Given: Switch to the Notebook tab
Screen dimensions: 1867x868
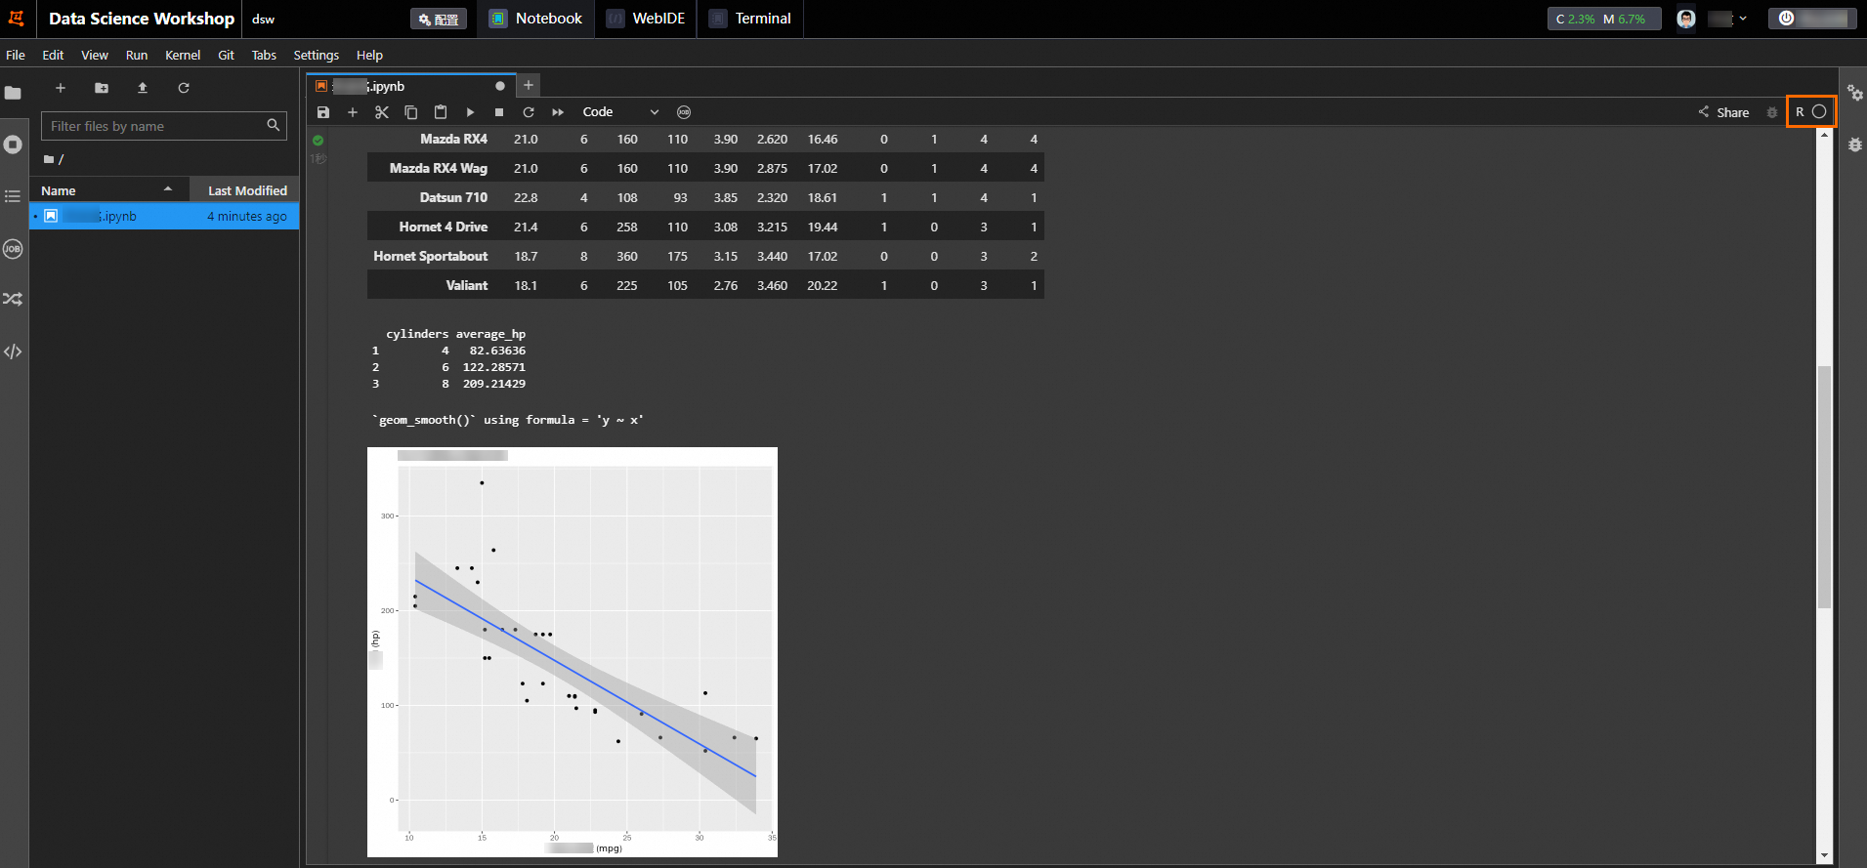Looking at the screenshot, I should pos(535,19).
